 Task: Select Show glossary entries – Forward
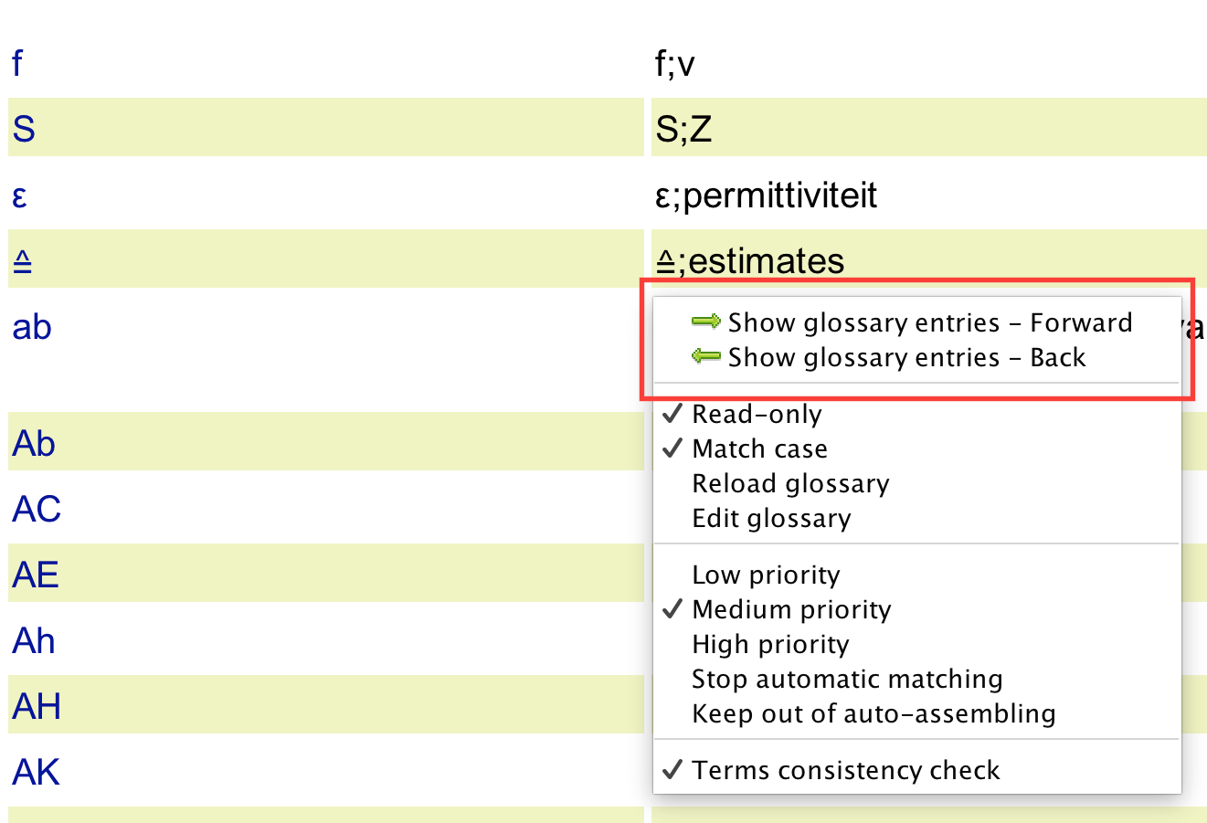[x=929, y=322]
